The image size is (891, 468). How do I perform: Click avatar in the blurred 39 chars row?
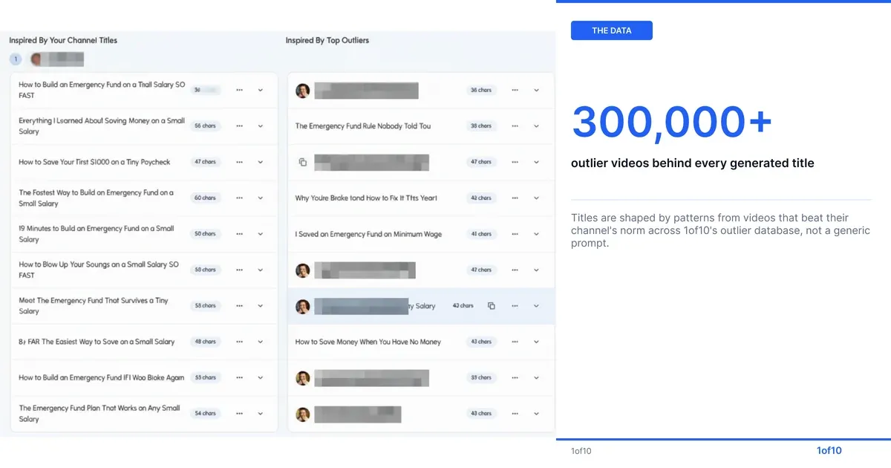point(302,377)
